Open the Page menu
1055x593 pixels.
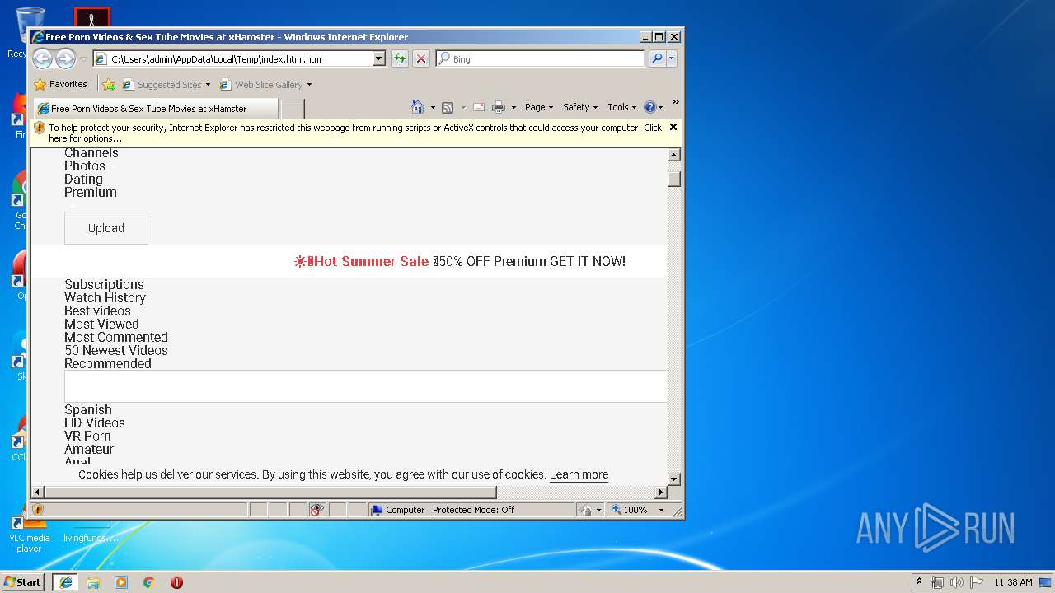539,107
